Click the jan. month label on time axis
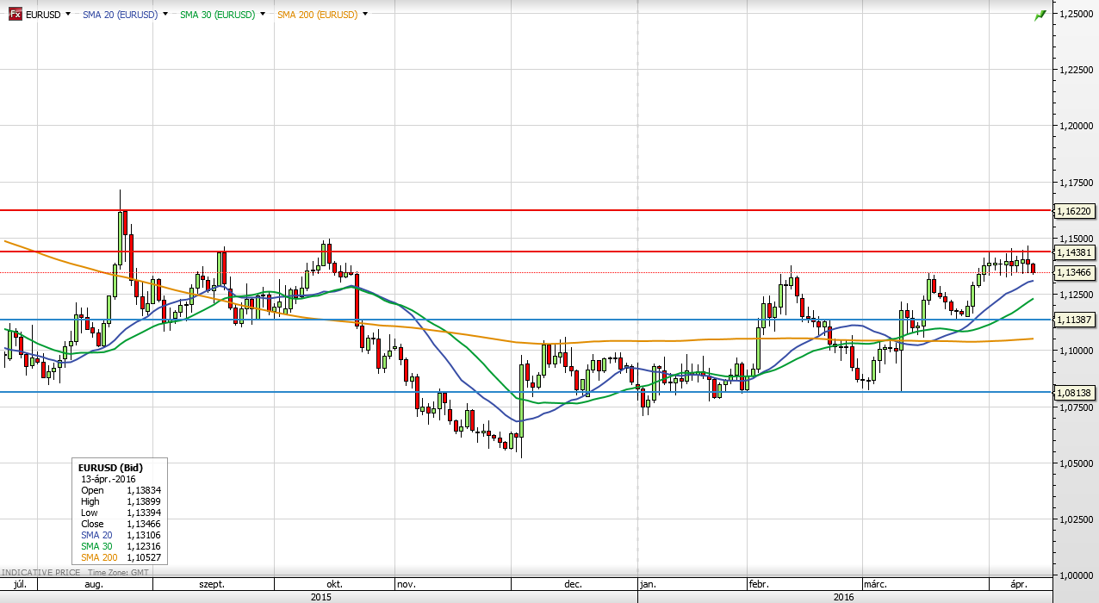 [x=649, y=584]
